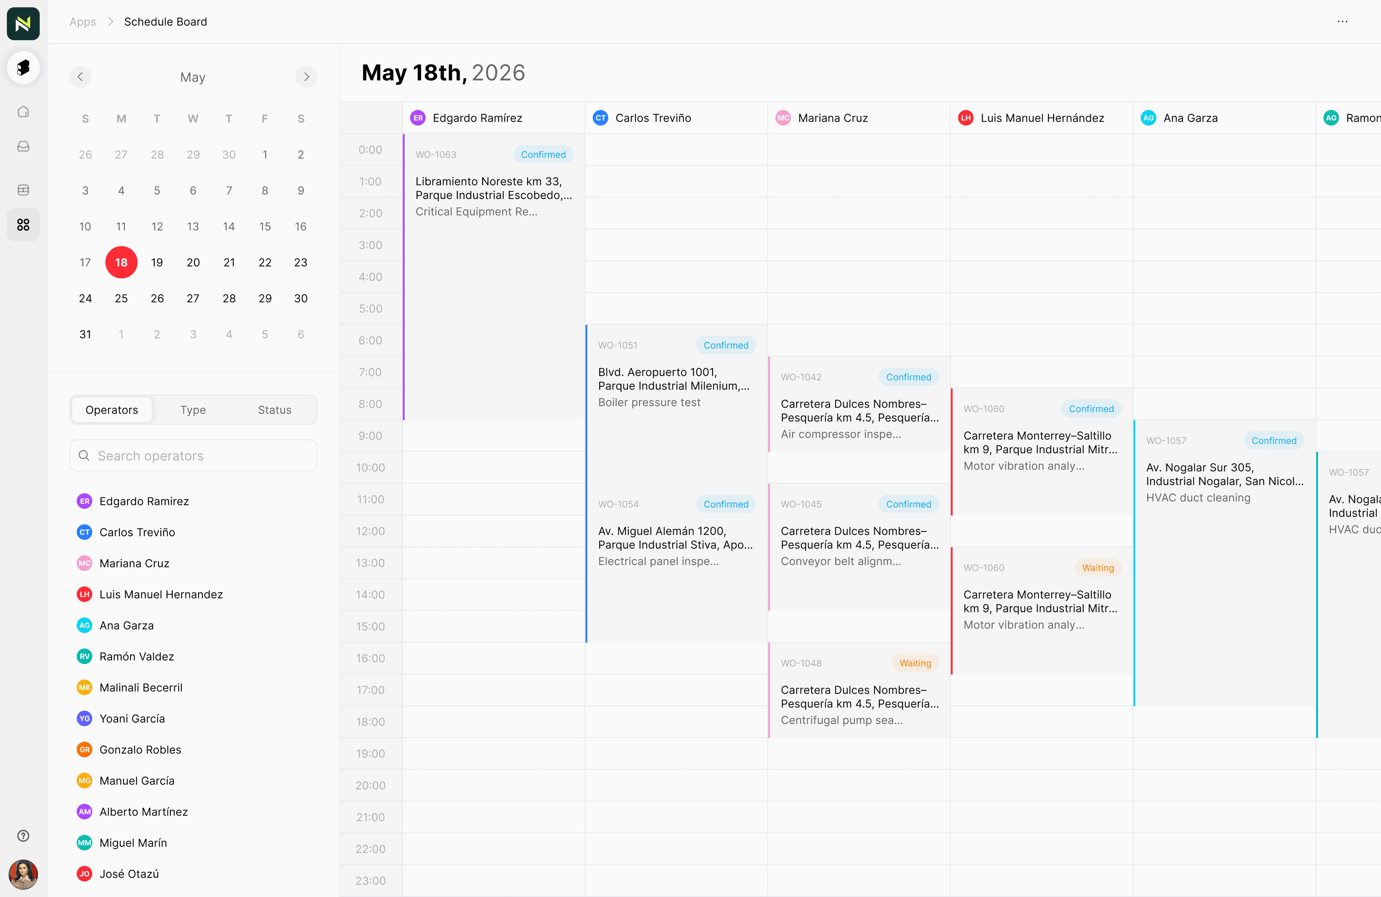This screenshot has width=1381, height=897.
Task: Select May 1 in the mini calendar
Action: point(265,154)
